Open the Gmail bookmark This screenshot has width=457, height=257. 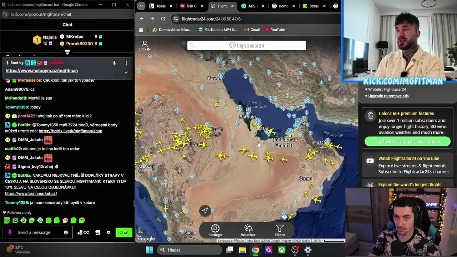click(251, 30)
